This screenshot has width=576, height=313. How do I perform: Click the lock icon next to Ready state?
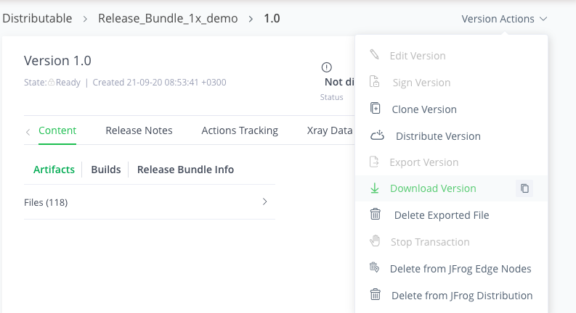point(52,82)
